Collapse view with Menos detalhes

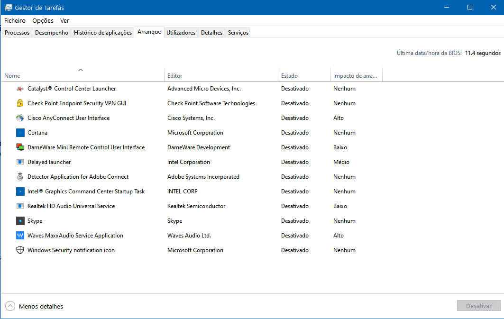[35, 306]
